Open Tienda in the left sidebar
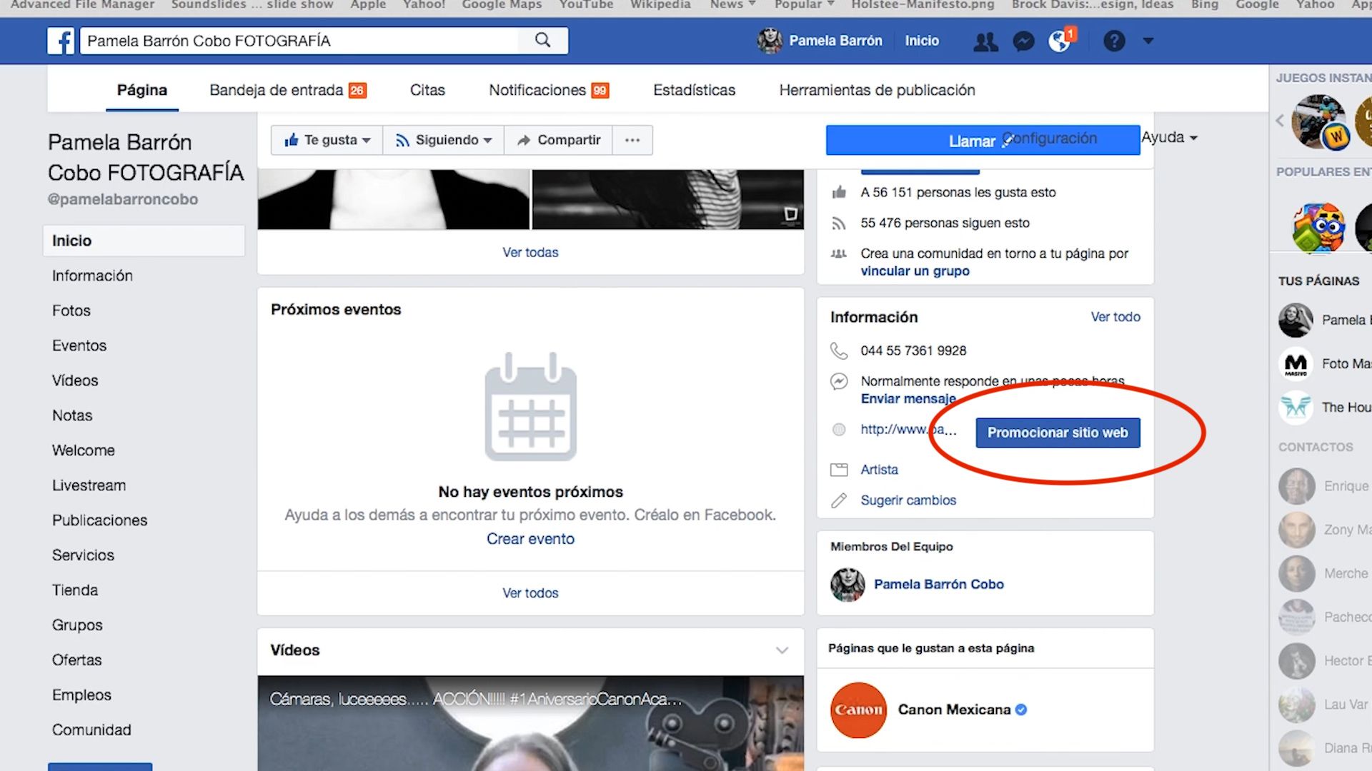This screenshot has width=1372, height=771. (x=75, y=590)
